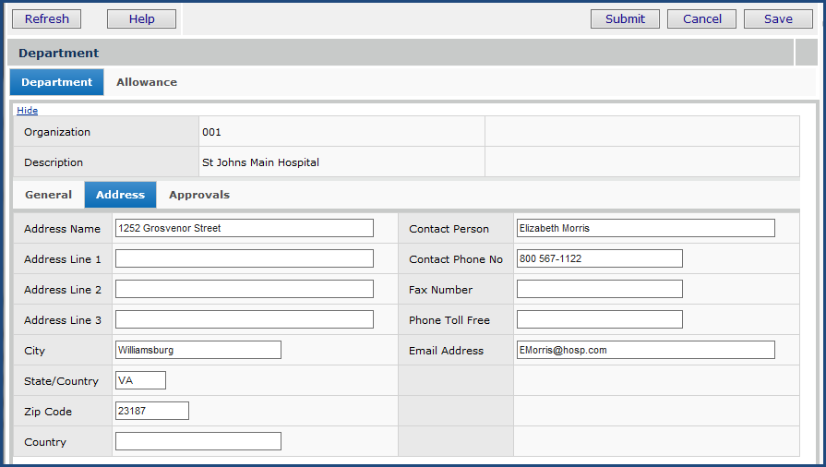
Task: Save the department record
Action: pos(778,19)
